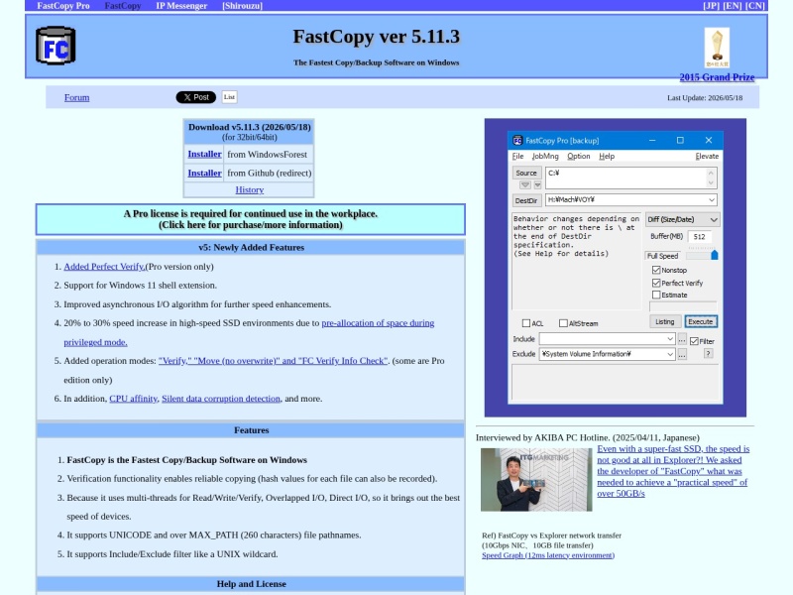Toggle the Estimate checkbox
Image resolution: width=793 pixels, height=595 pixels.
656,295
